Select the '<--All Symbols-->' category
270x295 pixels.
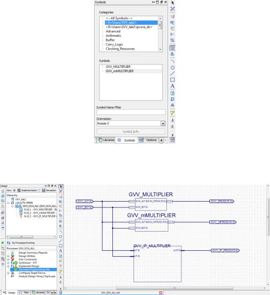(x=119, y=18)
